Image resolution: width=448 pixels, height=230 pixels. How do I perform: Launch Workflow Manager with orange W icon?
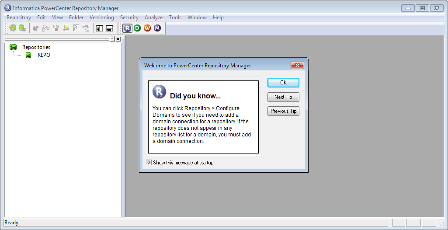pyautogui.click(x=147, y=28)
